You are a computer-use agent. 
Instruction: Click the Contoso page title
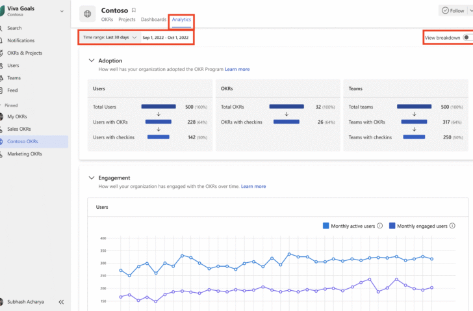coord(114,10)
